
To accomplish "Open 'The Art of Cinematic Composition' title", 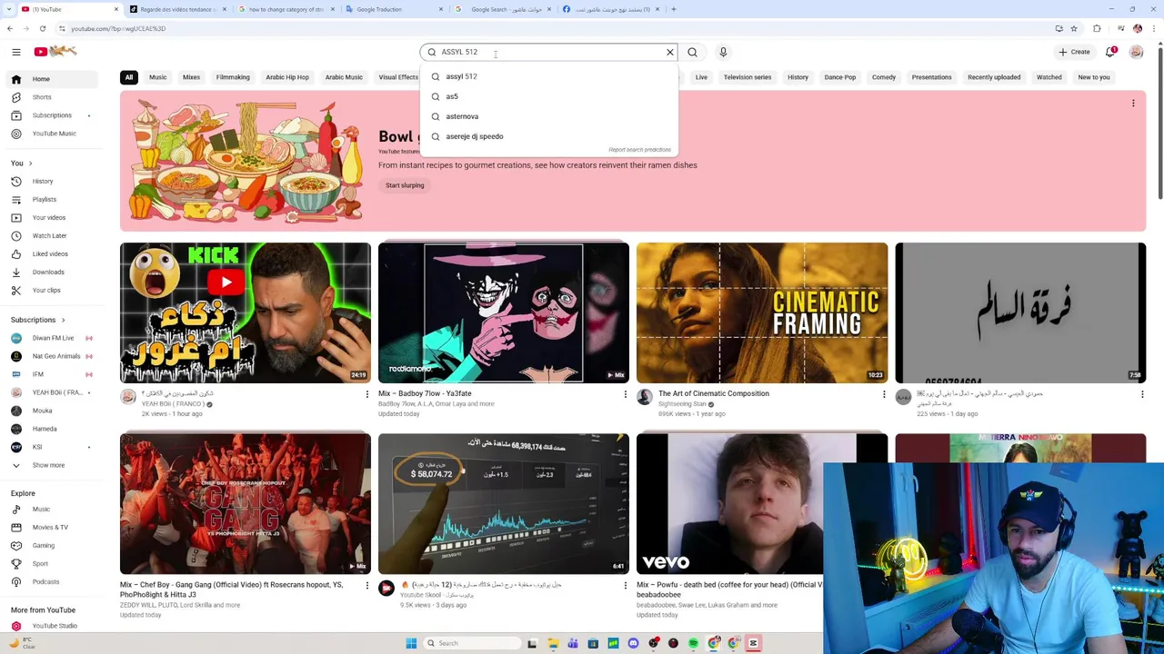I will pos(714,393).
